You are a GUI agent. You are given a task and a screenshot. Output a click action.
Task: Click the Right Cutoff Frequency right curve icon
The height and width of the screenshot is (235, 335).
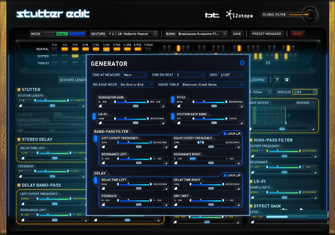coord(239,147)
